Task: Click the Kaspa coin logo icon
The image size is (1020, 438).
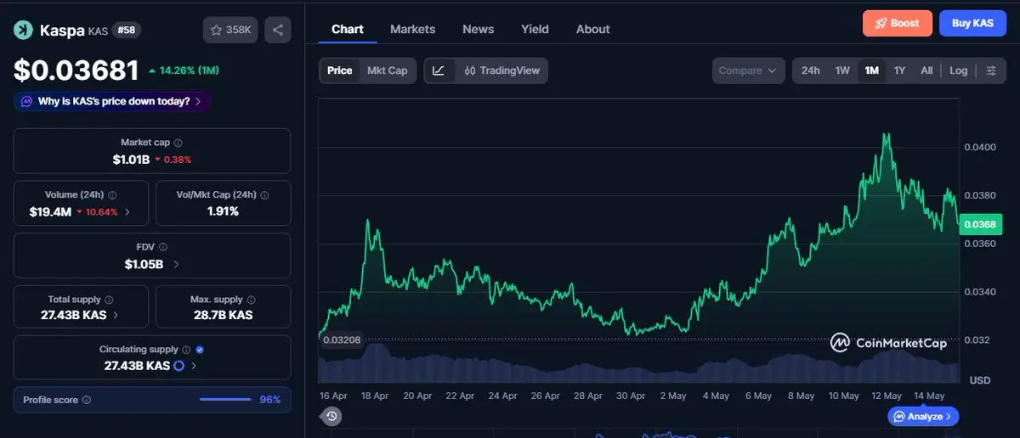Action: coord(23,30)
